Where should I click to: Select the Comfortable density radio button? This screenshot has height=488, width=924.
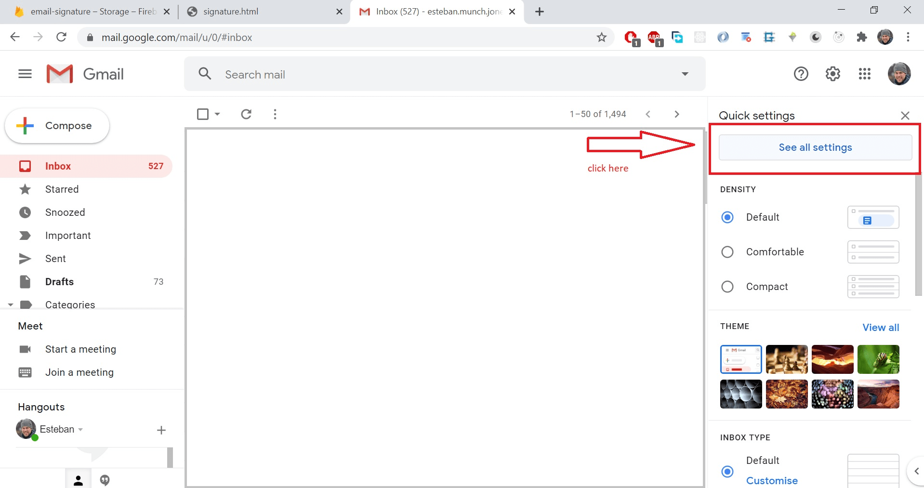click(727, 251)
